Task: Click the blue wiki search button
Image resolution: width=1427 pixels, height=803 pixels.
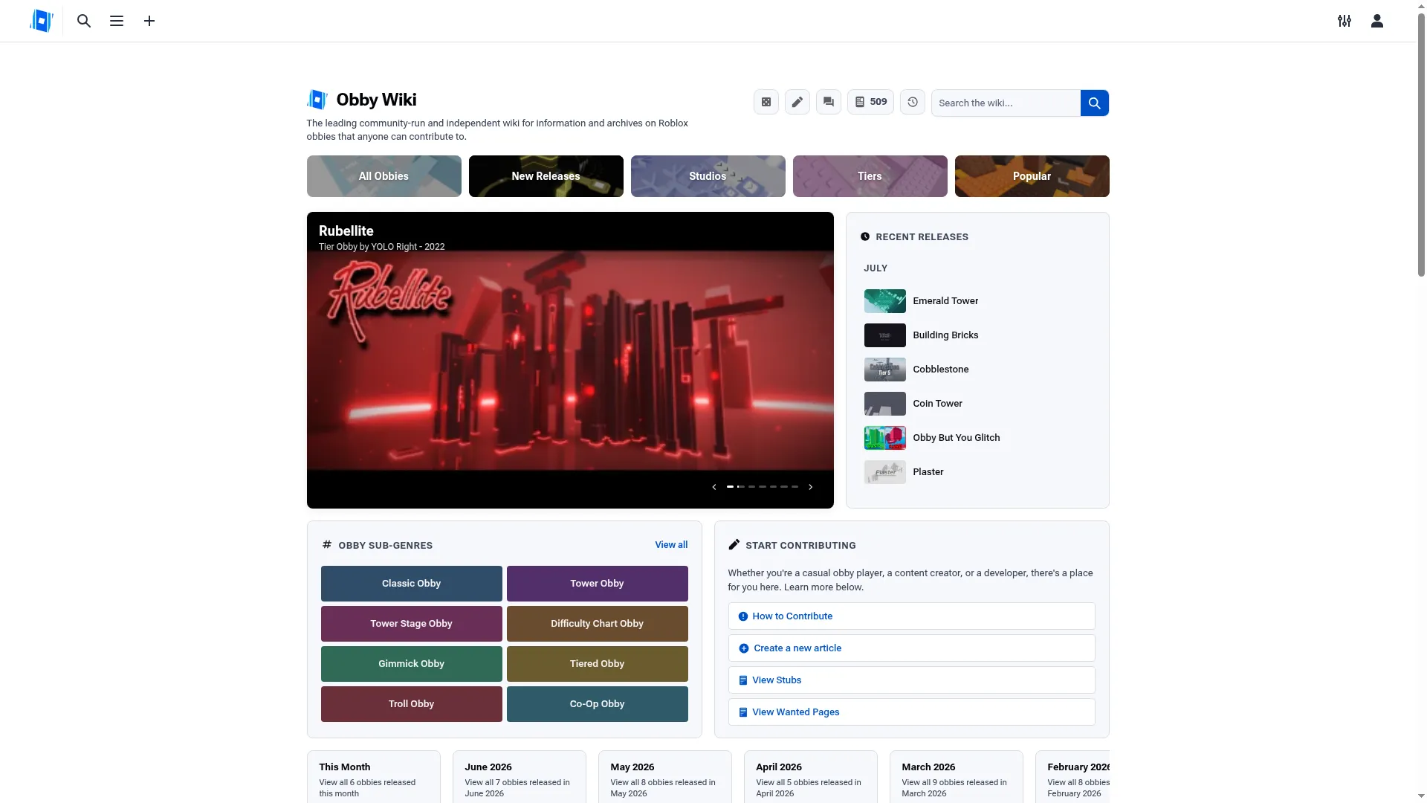Action: [x=1095, y=103]
